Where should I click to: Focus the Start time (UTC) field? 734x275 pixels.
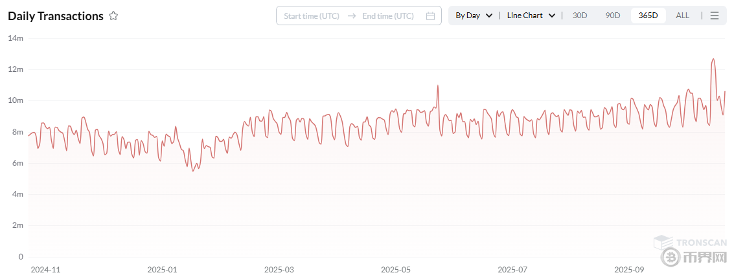click(312, 16)
